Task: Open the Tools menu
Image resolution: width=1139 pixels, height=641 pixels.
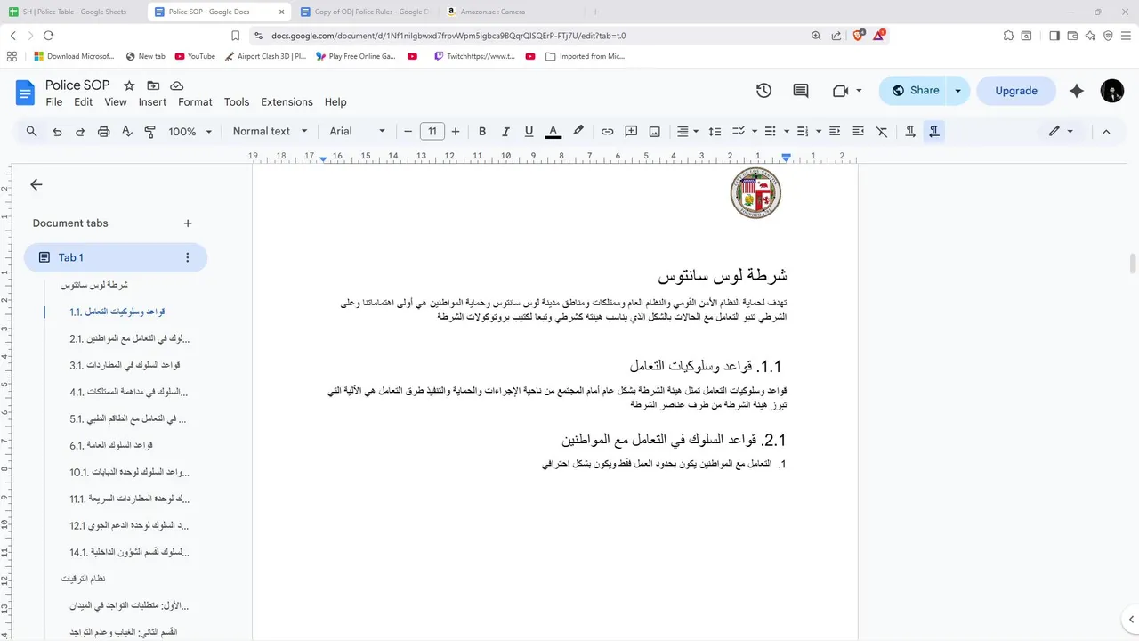Action: [237, 102]
